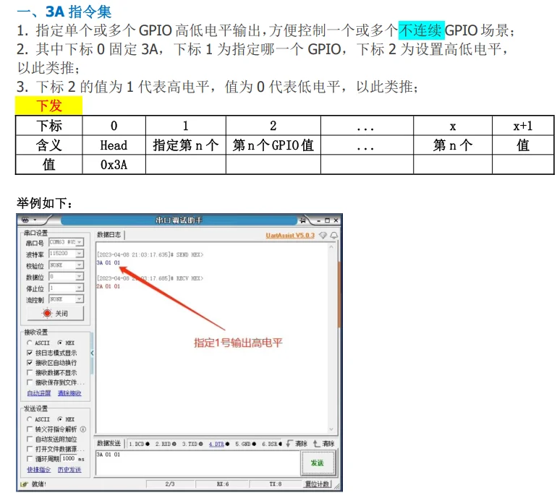Click the 0x3A table cell
This screenshot has width=557, height=493.
pyautogui.click(x=114, y=165)
